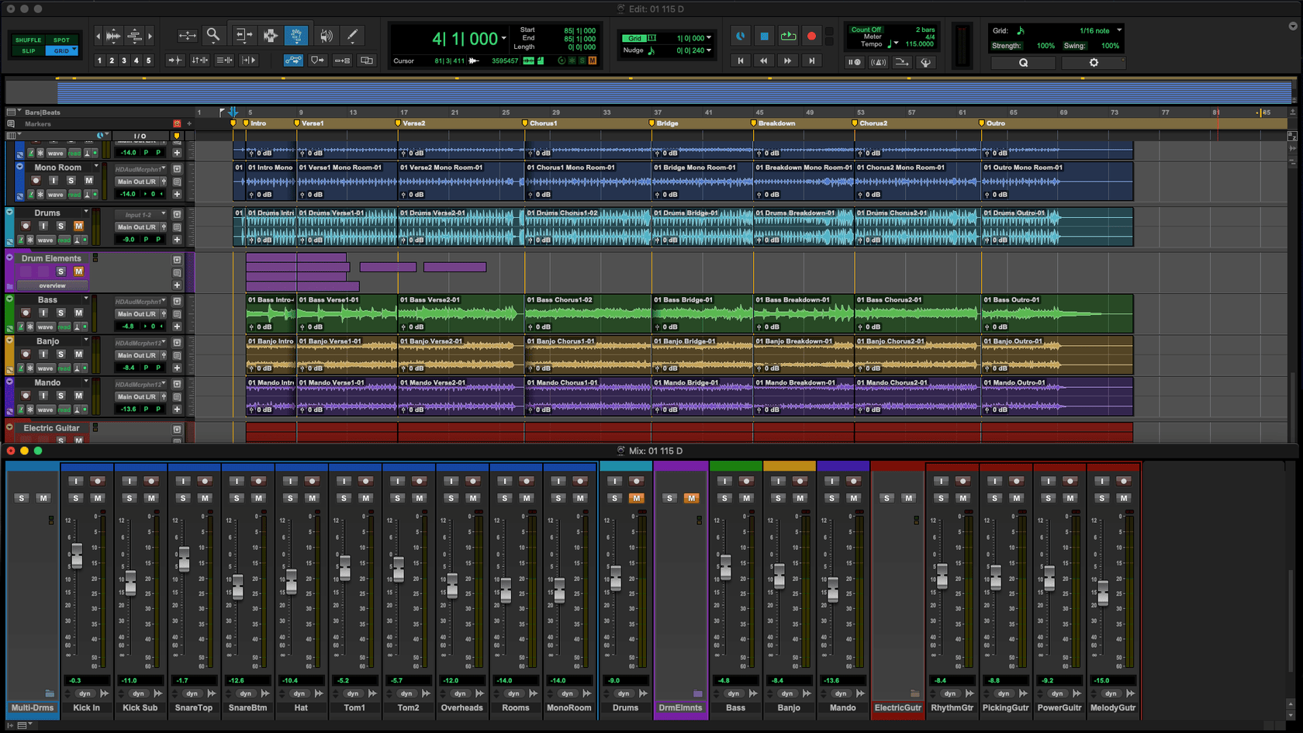Select the Zoomer magnifying glass tool

213,35
